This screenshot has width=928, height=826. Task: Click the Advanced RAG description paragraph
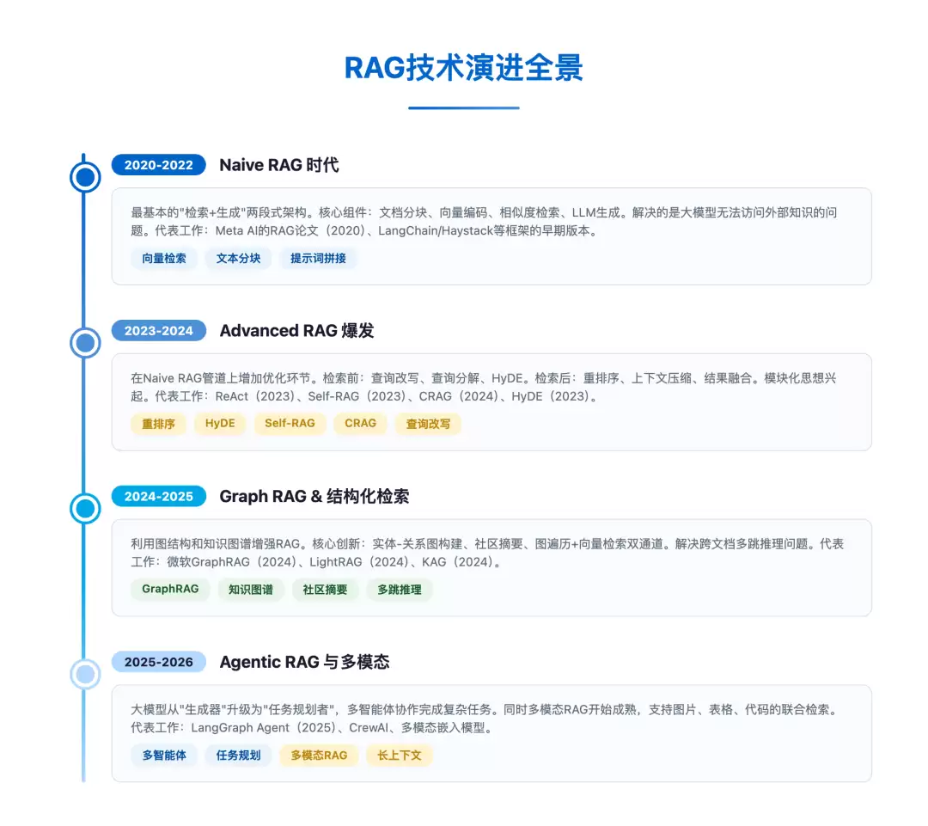pos(484,388)
